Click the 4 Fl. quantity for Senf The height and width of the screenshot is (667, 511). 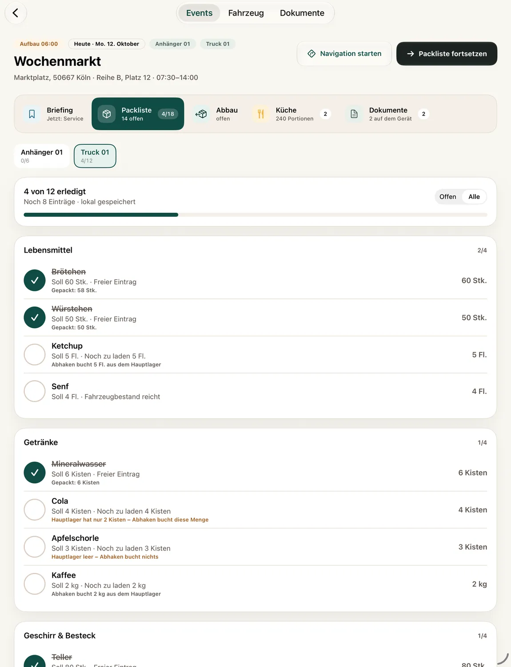coord(479,391)
